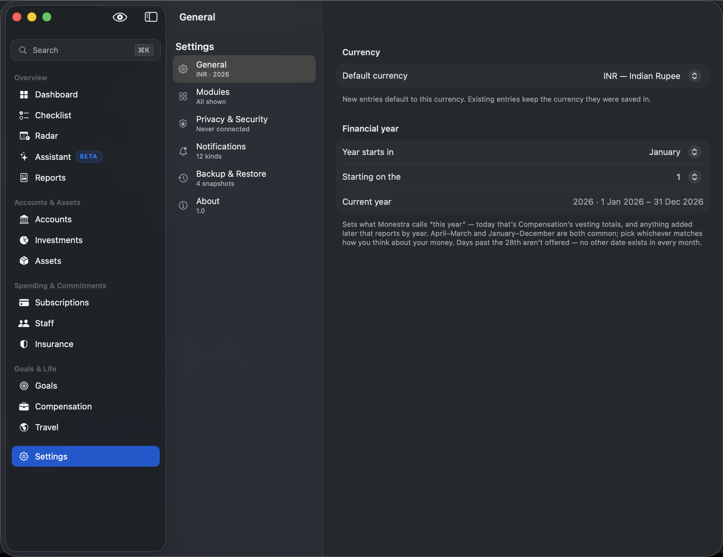The height and width of the screenshot is (557, 723).
Task: Open Settings in the sidebar
Action: (85, 457)
